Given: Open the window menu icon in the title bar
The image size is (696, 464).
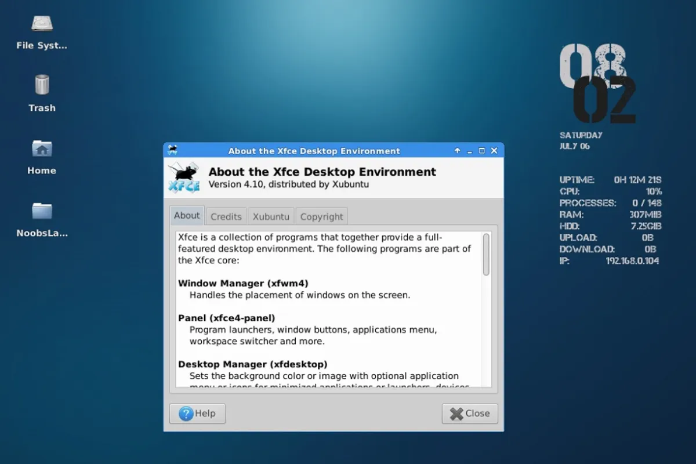Looking at the screenshot, I should (x=172, y=150).
